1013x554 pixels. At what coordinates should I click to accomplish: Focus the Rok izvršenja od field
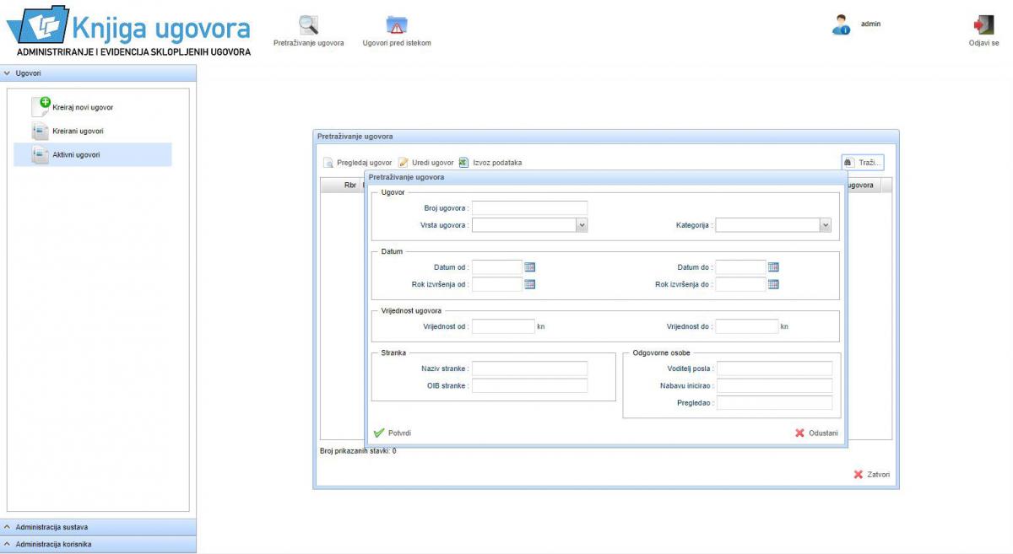pyautogui.click(x=497, y=284)
